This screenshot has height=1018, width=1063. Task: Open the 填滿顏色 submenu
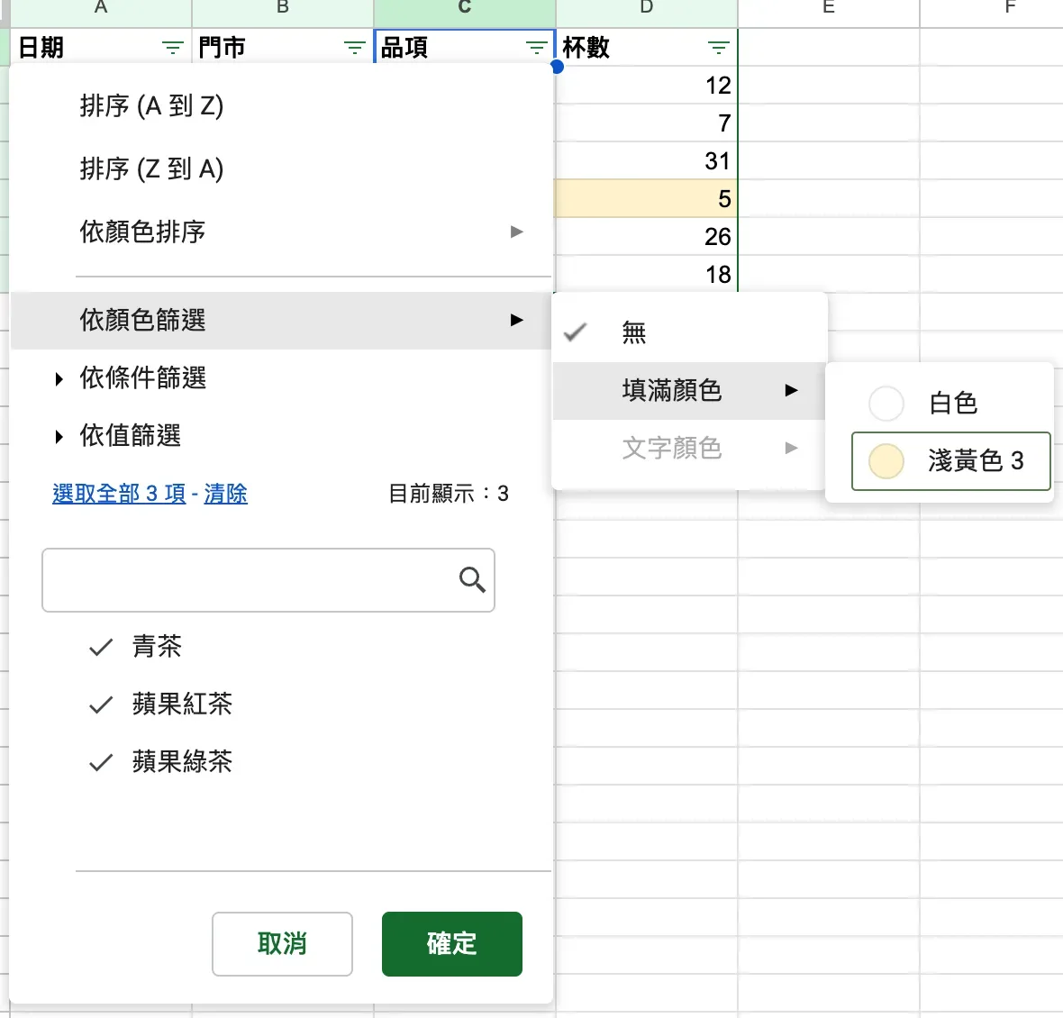coord(689,390)
